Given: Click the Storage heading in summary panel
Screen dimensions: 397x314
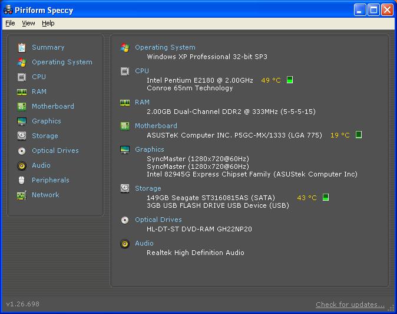Looking at the screenshot, I should [x=148, y=188].
